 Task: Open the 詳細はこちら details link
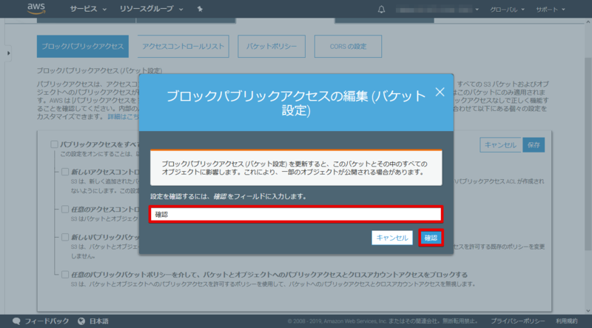[124, 117]
